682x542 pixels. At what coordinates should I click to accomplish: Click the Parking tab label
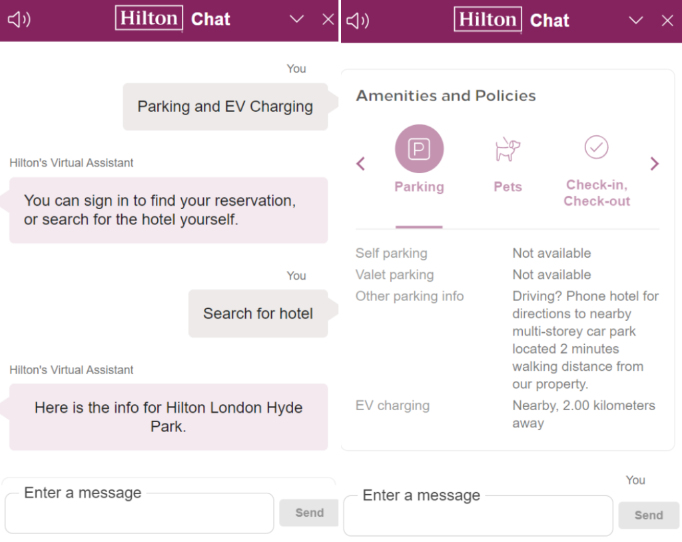coord(420,186)
